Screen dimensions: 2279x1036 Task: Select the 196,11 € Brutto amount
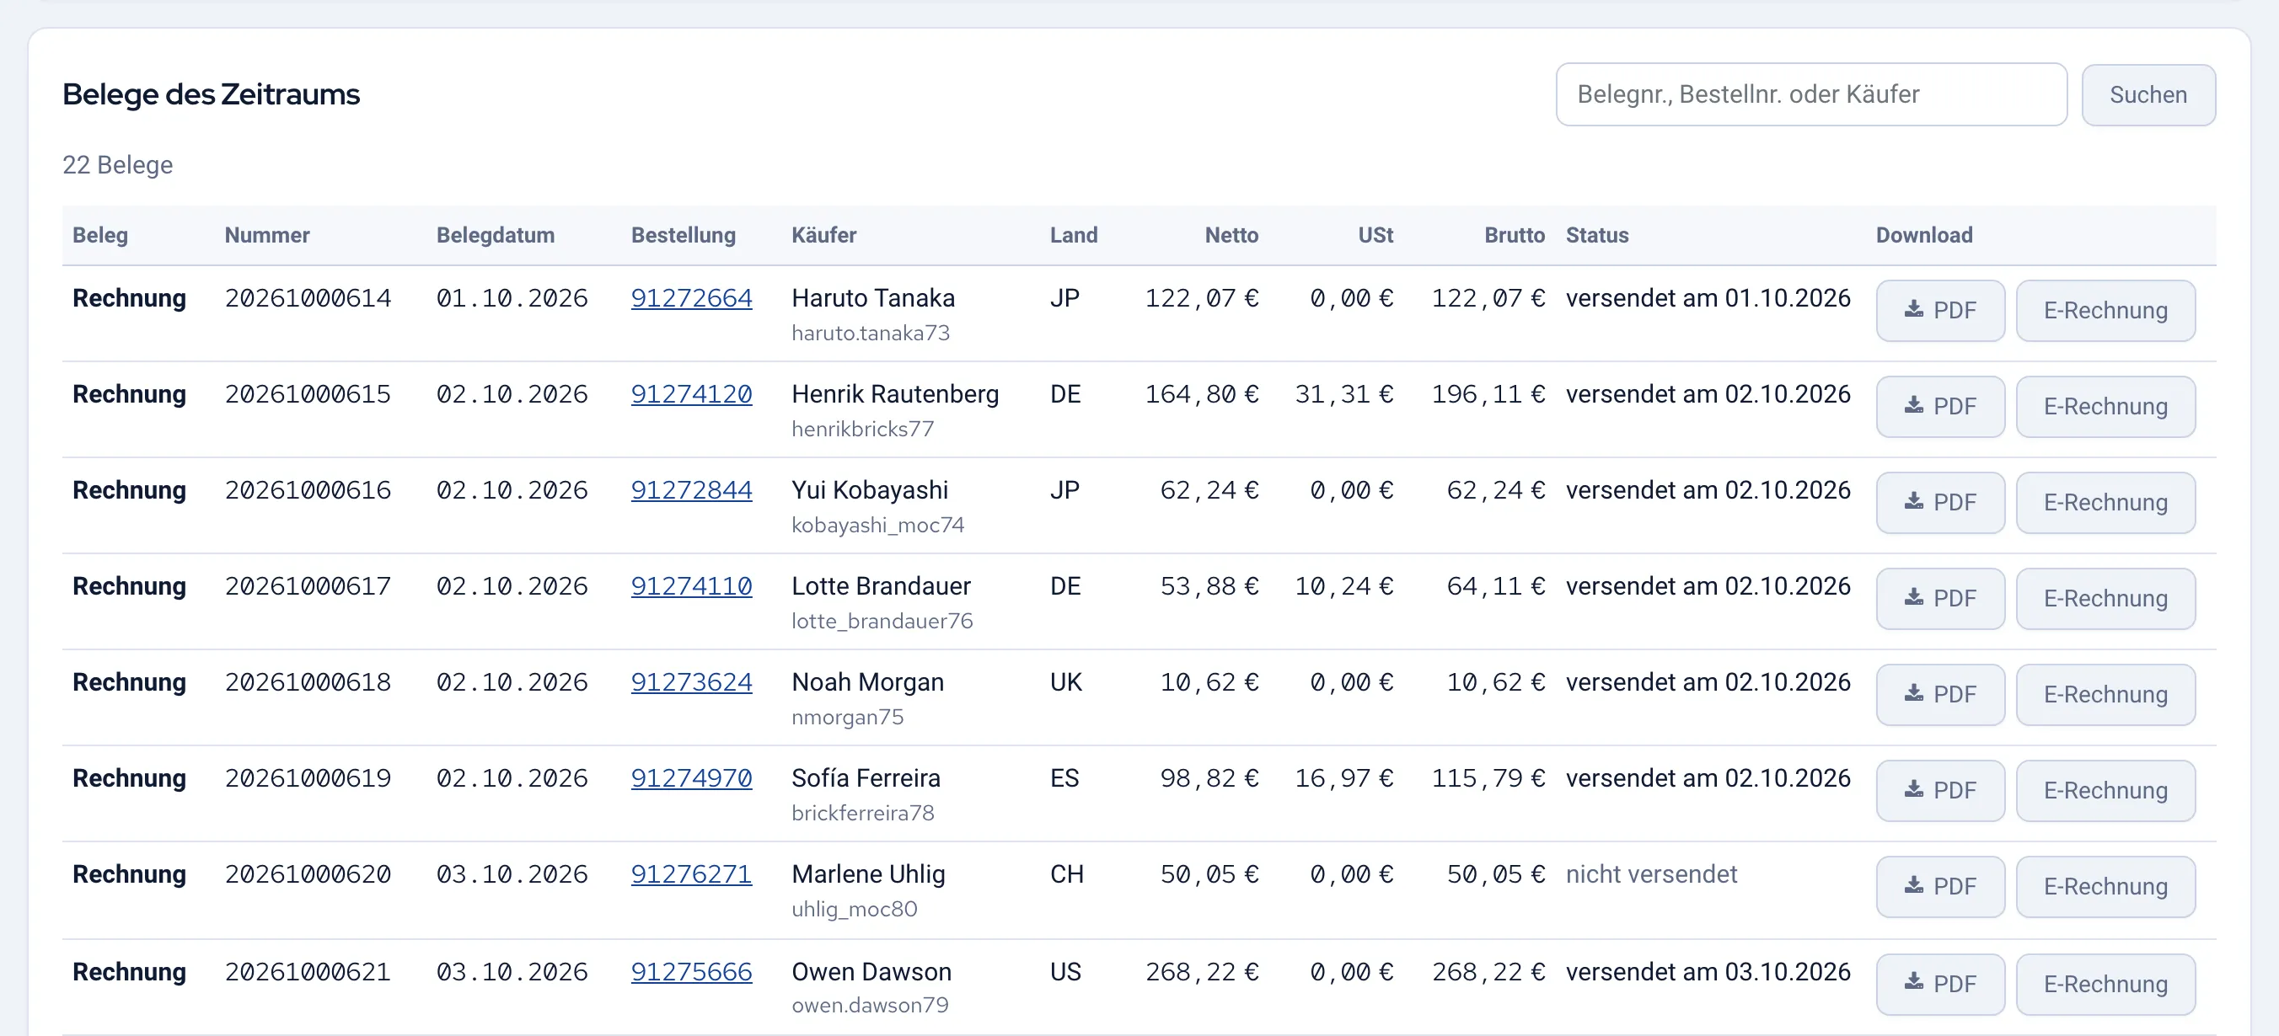pos(1488,394)
